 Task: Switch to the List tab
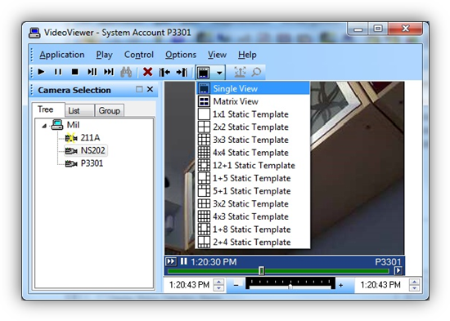74,110
